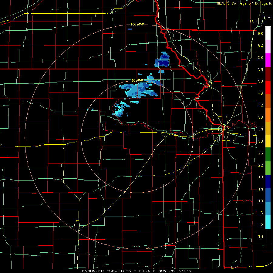Select the bright orange legend swatch
273x273 pixels.
(268, 115)
